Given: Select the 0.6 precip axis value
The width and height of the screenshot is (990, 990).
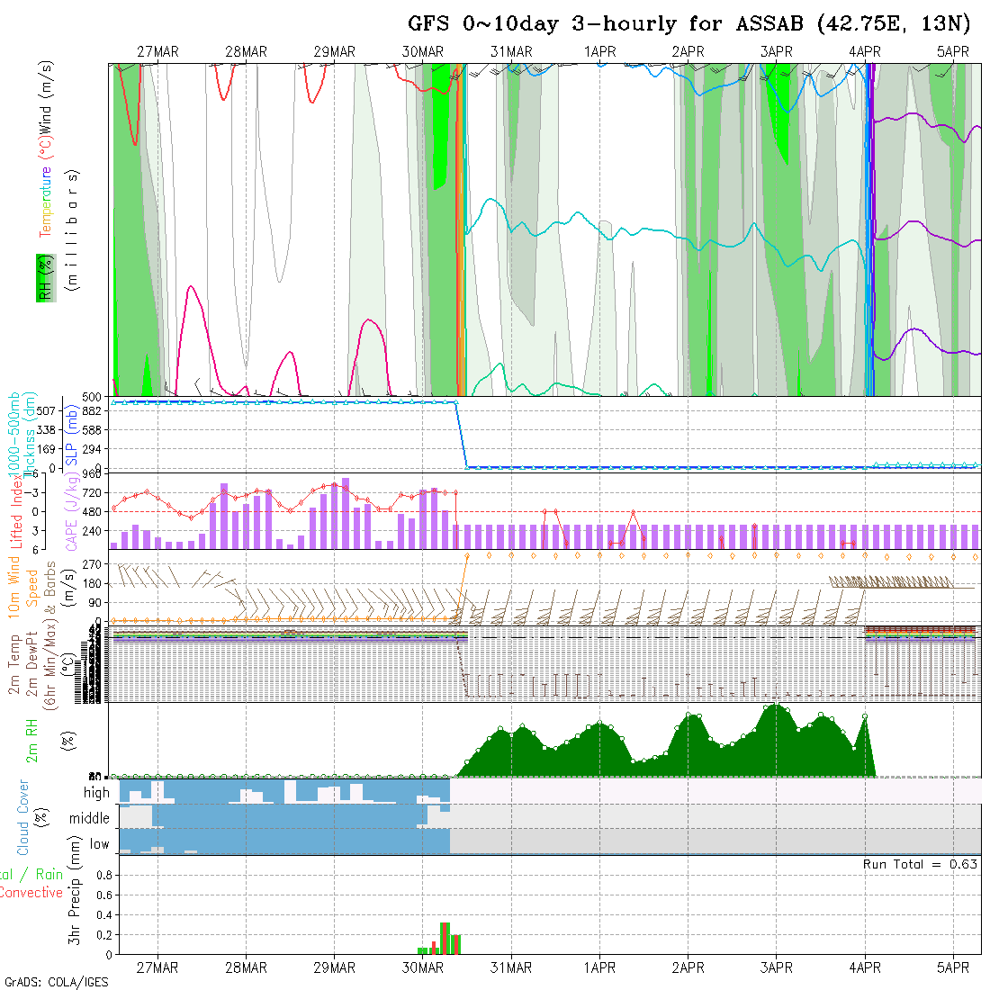Looking at the screenshot, I should 104,895.
